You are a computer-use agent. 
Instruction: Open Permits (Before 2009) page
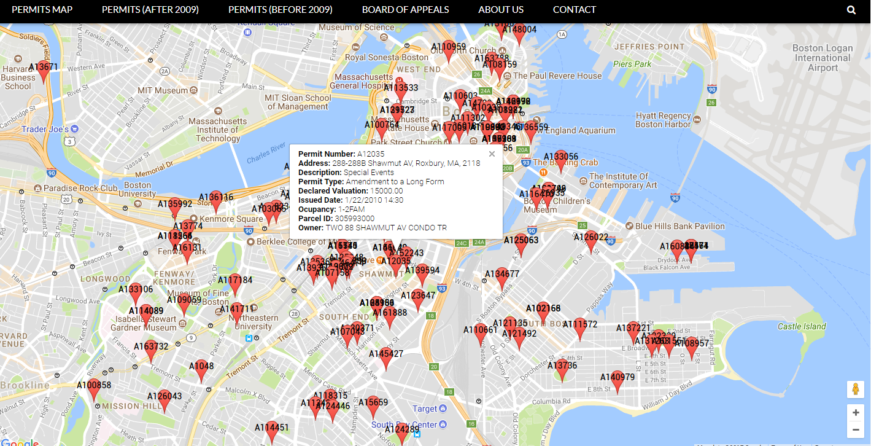click(x=281, y=10)
